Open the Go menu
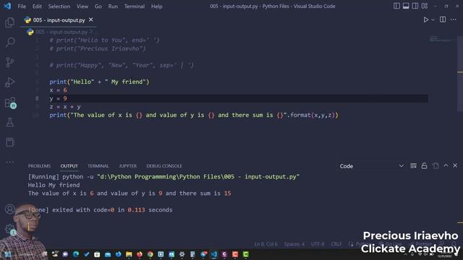This screenshot has height=260, width=463. [x=98, y=6]
